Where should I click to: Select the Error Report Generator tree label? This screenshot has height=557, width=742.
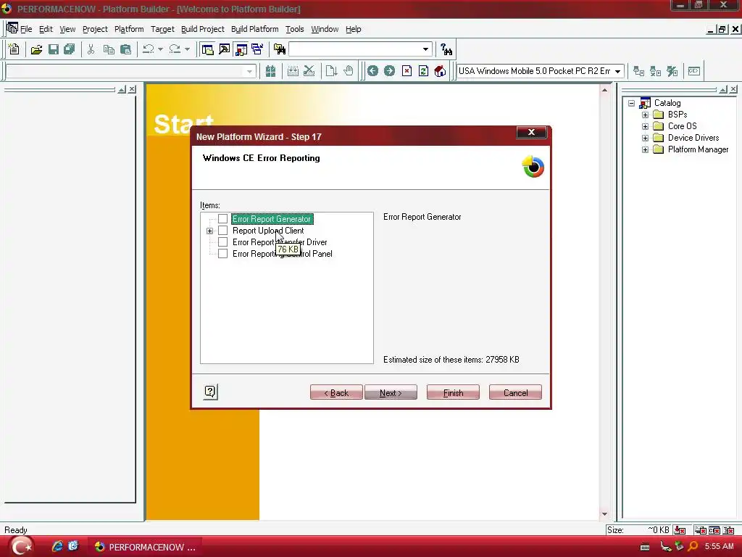coord(272,219)
